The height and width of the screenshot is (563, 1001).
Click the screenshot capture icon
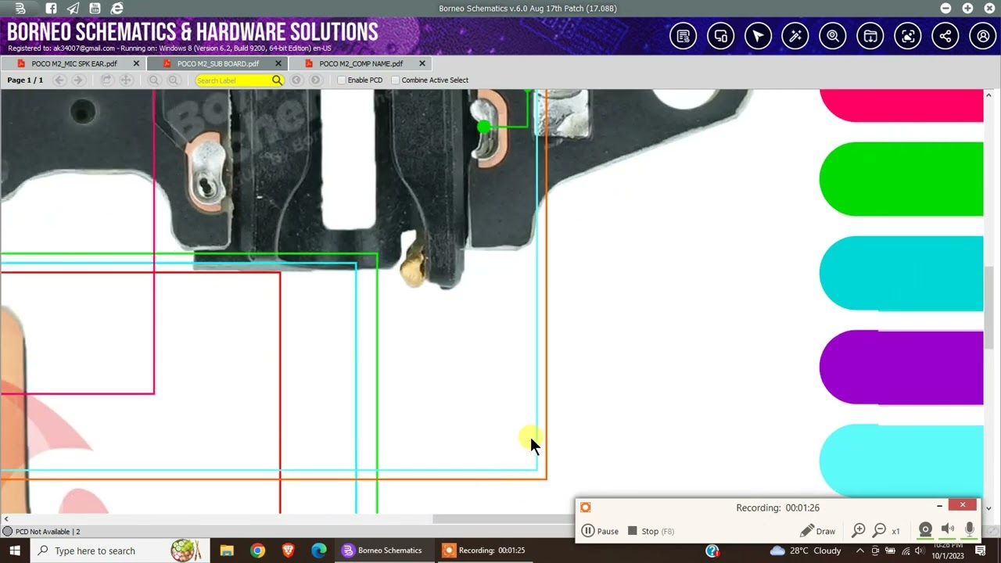pos(908,36)
